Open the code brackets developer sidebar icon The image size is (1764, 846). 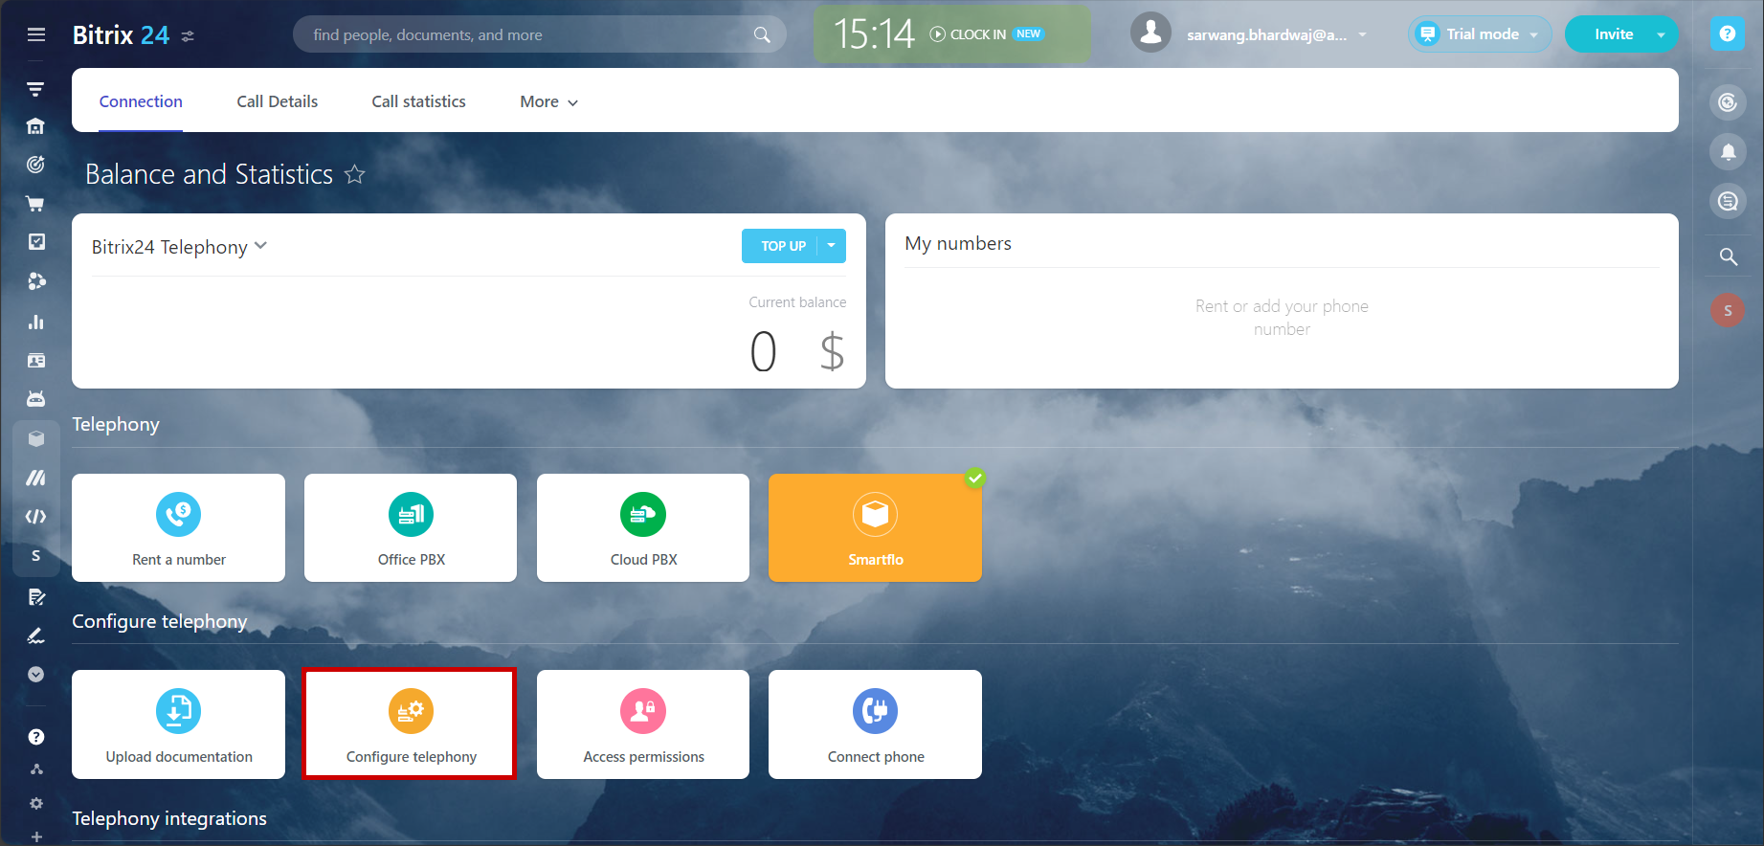point(35,517)
